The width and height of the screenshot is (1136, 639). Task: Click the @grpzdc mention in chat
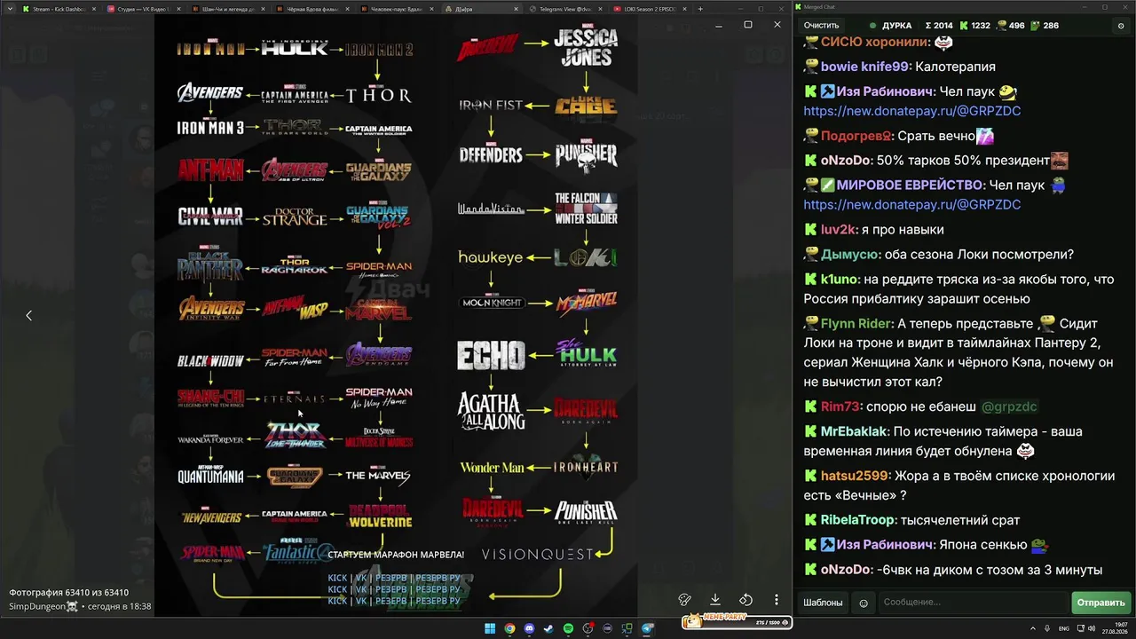[x=1009, y=406]
